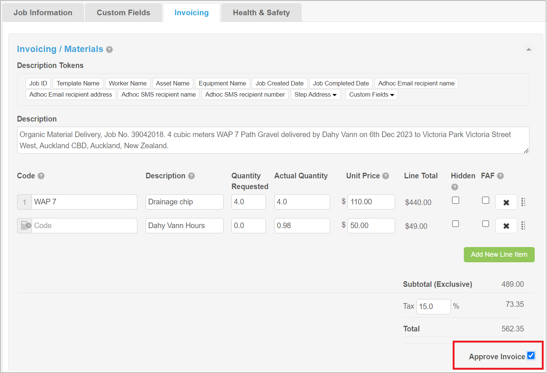
Task: Remove the Dahy Vann Hours line item
Action: (x=506, y=226)
